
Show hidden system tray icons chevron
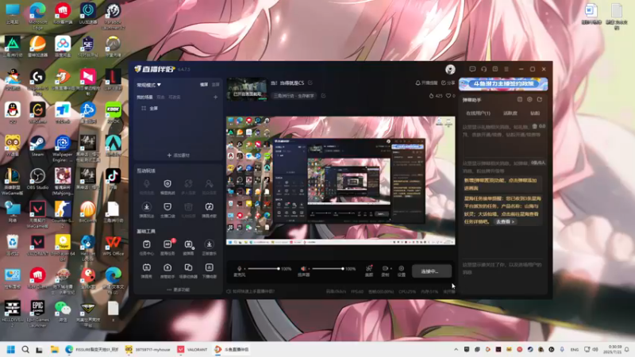pyautogui.click(x=456, y=349)
